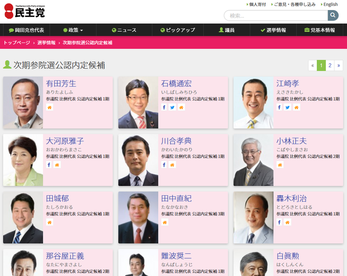The width and height of the screenshot is (347, 276).
Task: Click ご意見・各種申し込み link
Action: (x=294, y=5)
